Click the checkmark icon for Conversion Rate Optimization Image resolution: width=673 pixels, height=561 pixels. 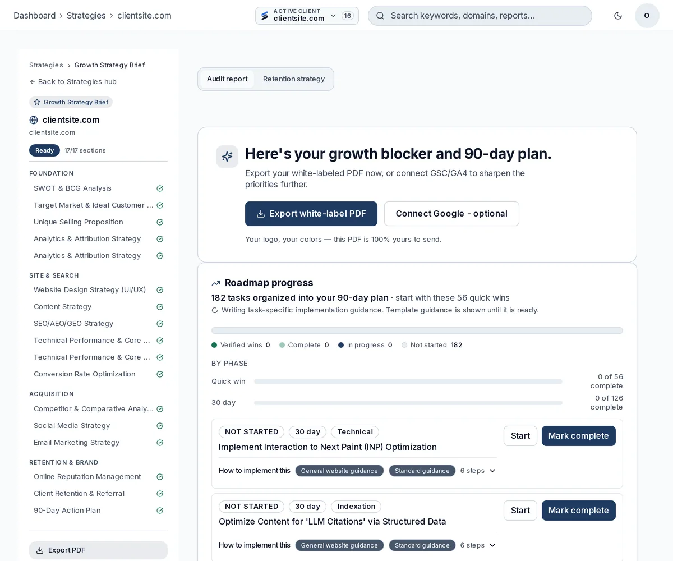click(x=160, y=374)
